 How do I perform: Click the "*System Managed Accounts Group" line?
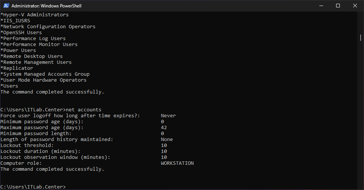[45, 74]
